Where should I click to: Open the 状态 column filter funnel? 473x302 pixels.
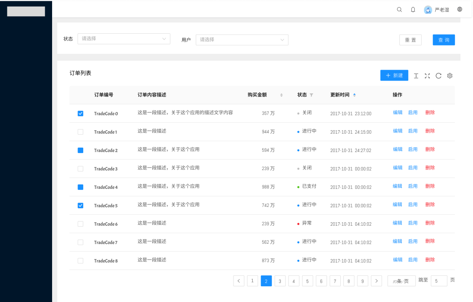click(x=312, y=95)
